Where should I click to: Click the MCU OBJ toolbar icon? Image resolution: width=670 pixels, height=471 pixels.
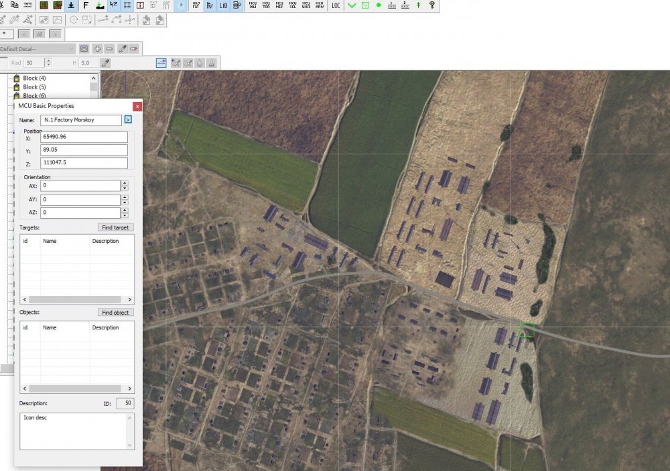point(253,5)
